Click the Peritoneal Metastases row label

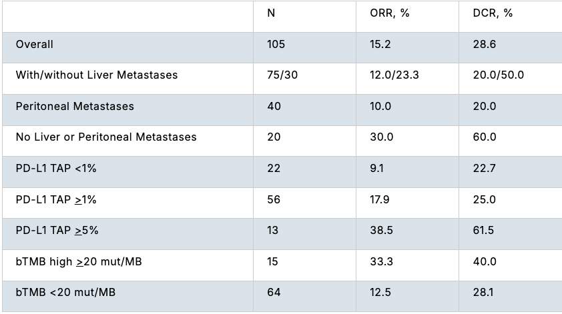point(75,106)
